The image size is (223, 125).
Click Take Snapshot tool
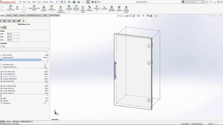(x=119, y=9)
